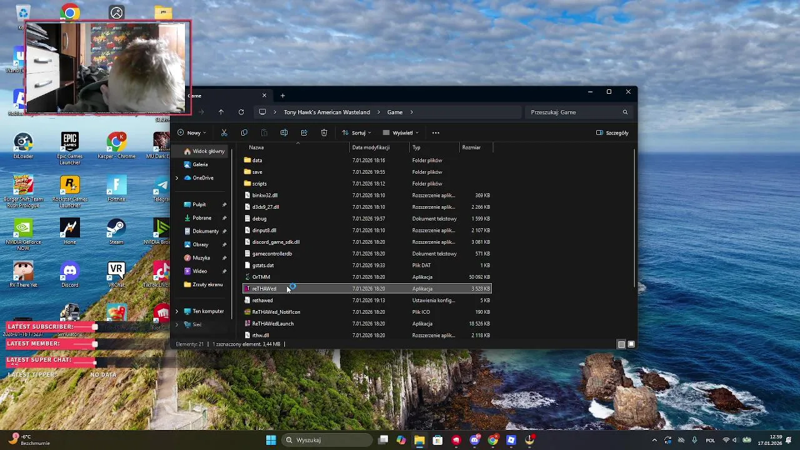This screenshot has width=800, height=450.
Task: Switch to details list view in status bar
Action: coord(621,344)
